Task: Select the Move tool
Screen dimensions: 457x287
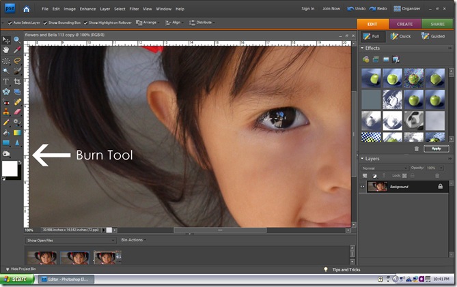Action: tap(6, 40)
